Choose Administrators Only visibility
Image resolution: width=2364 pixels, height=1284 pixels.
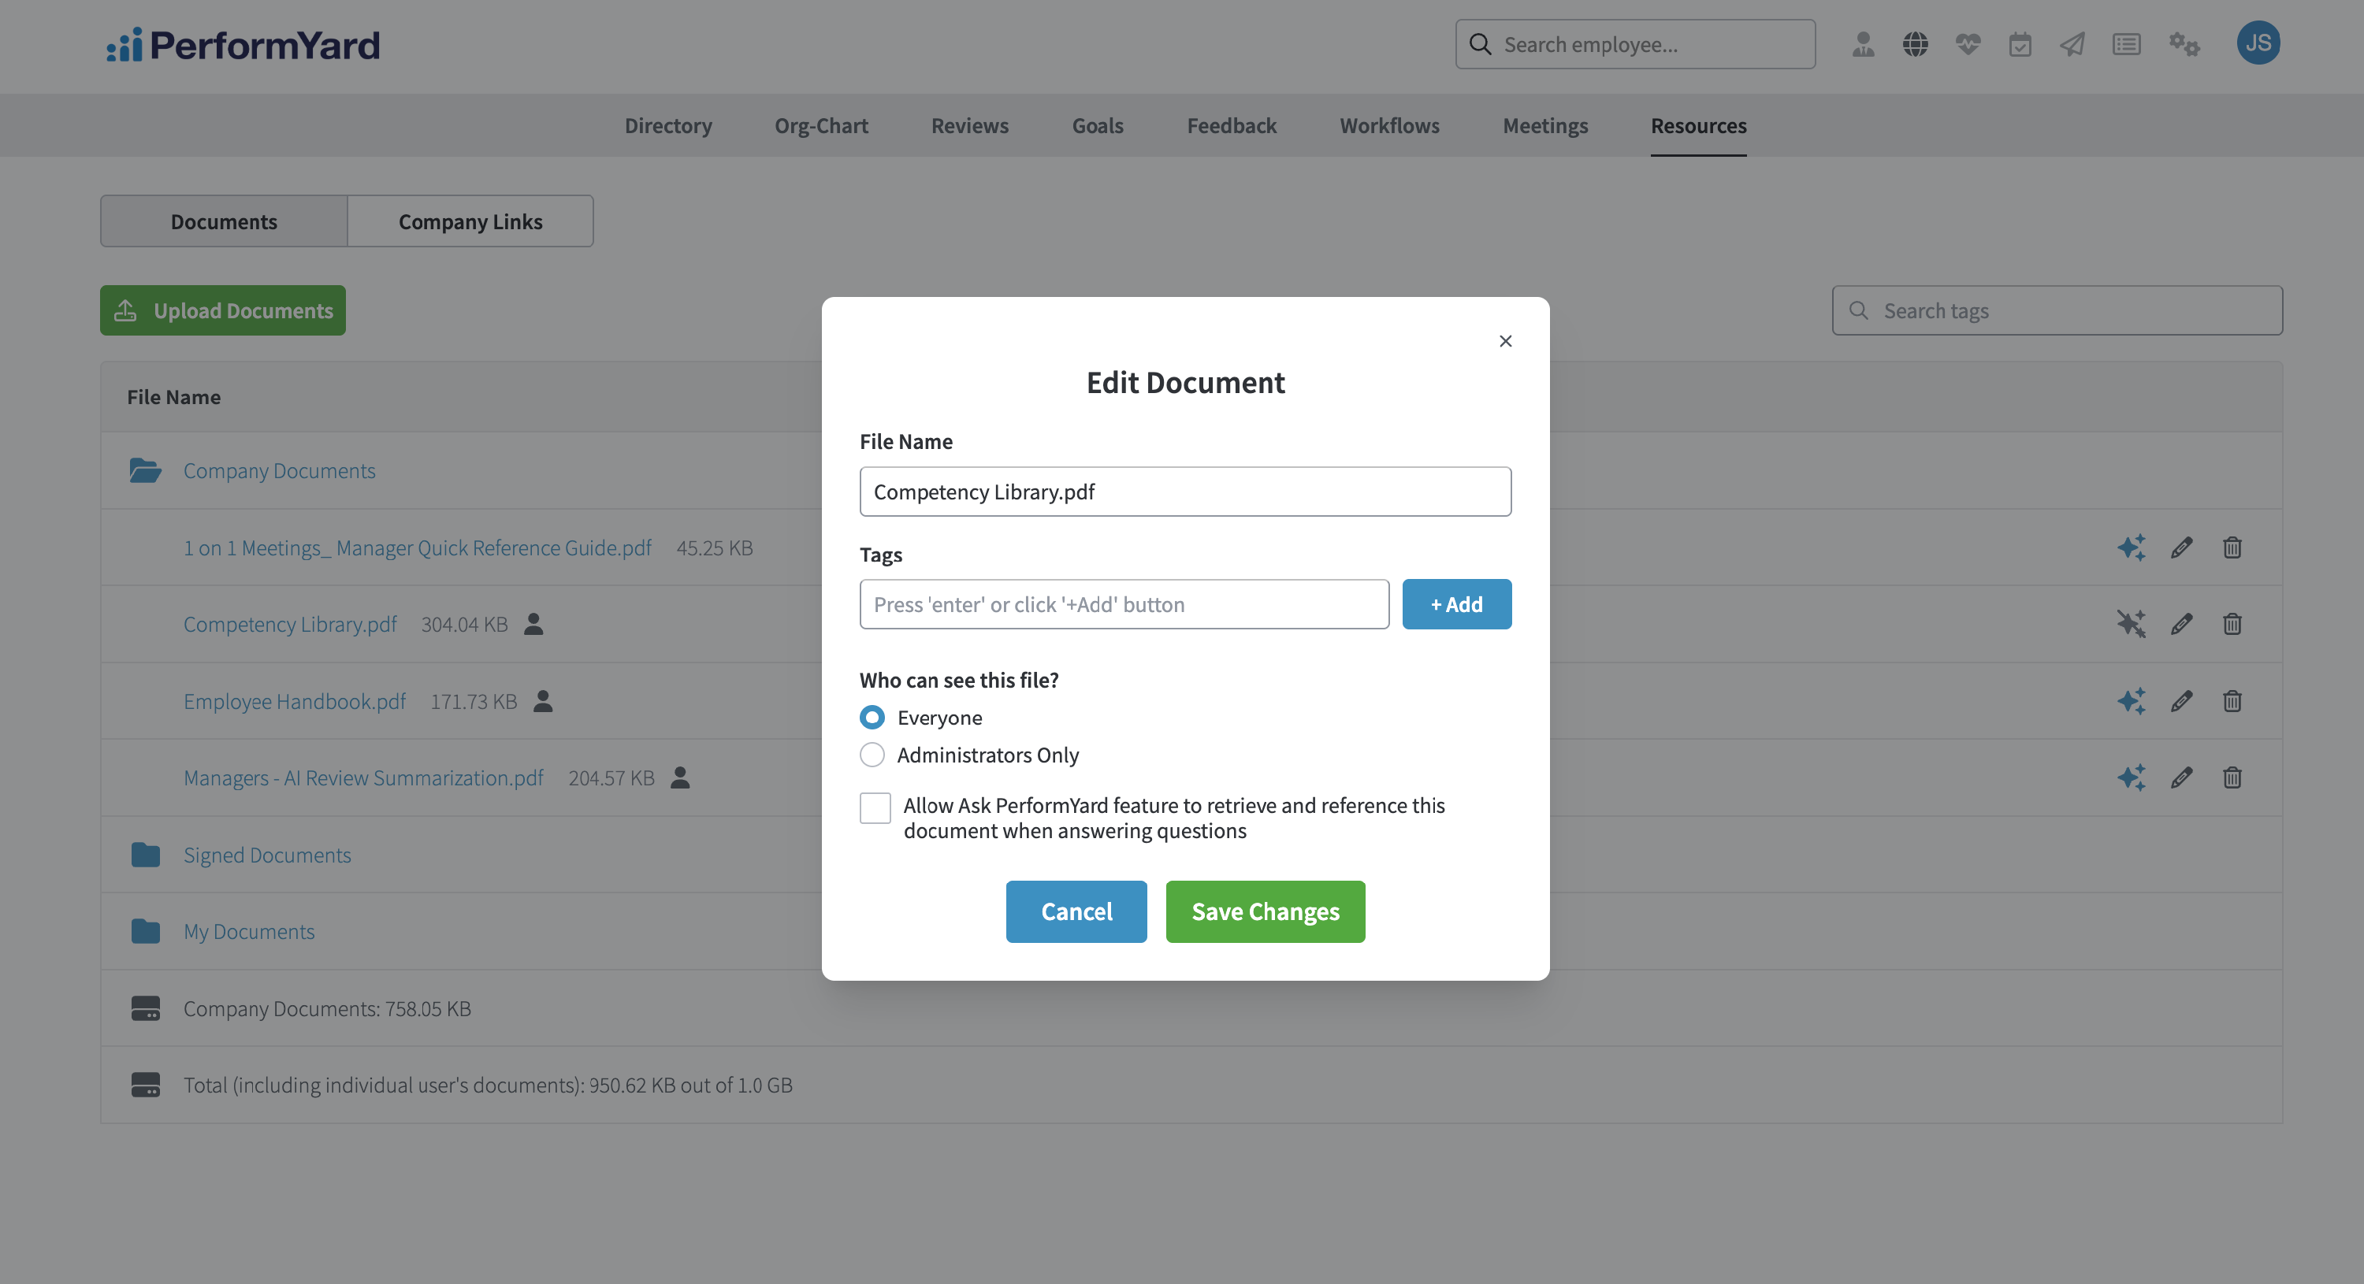tap(872, 755)
